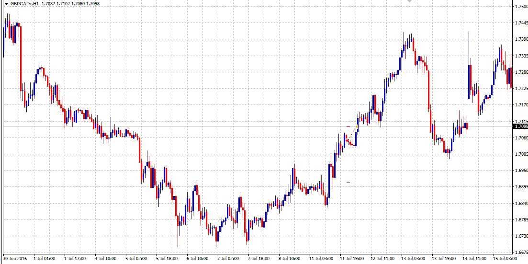Click the 8 Jul 10:00 time label

click(290, 259)
